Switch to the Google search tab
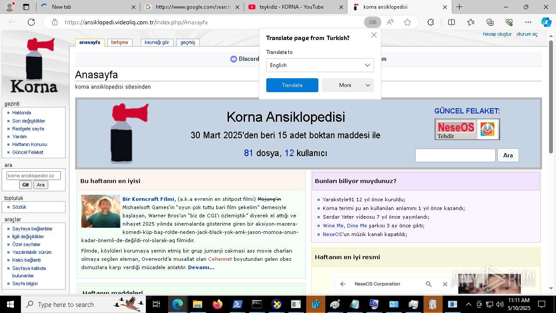Image resolution: width=556 pixels, height=313 pixels. coord(192,7)
